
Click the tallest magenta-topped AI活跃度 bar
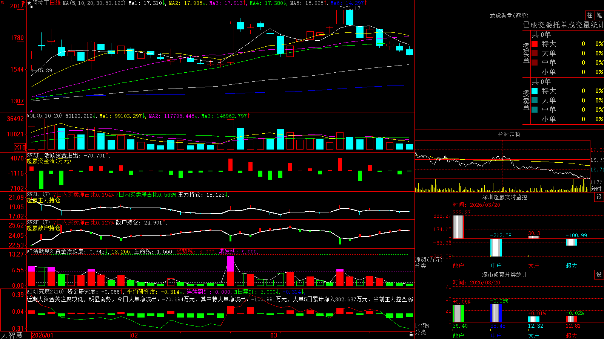pyautogui.click(x=230, y=271)
